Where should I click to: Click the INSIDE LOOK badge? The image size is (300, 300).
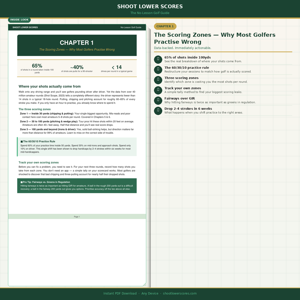(x=19, y=20)
